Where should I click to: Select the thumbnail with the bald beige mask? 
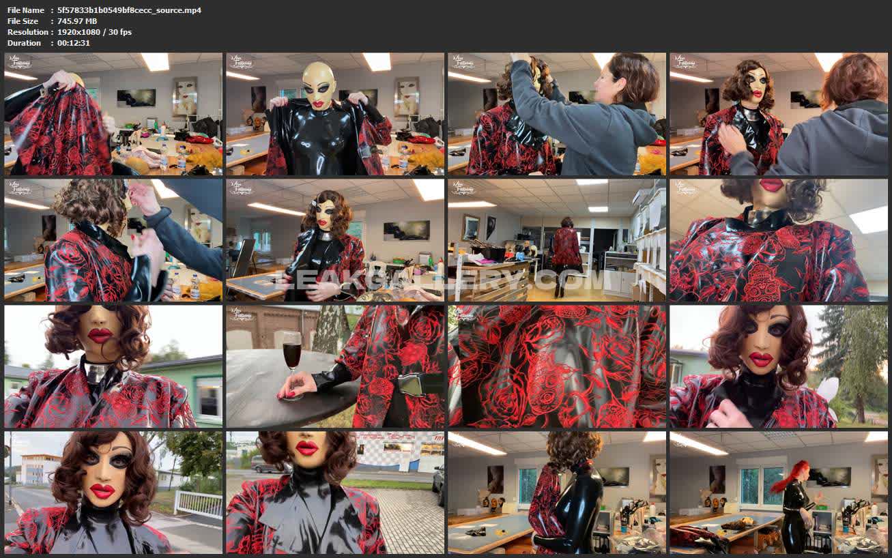tap(335, 114)
